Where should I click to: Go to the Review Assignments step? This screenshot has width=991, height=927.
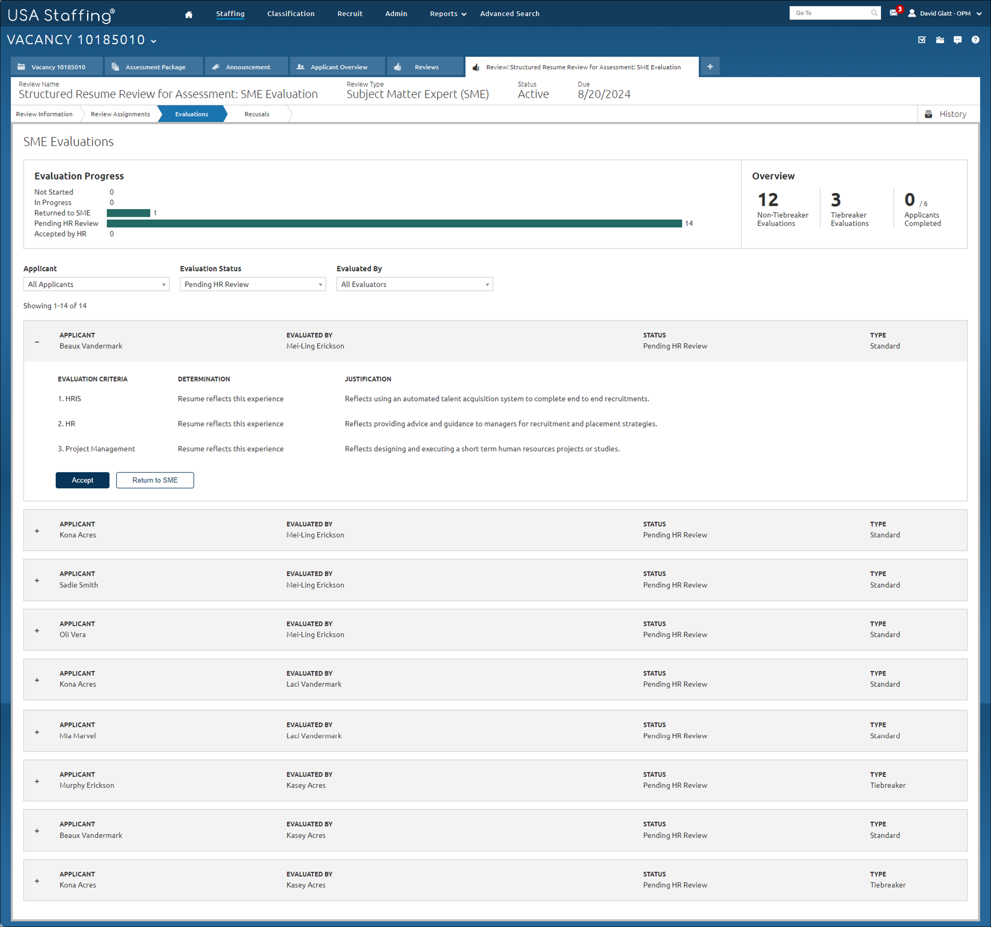[x=120, y=114]
